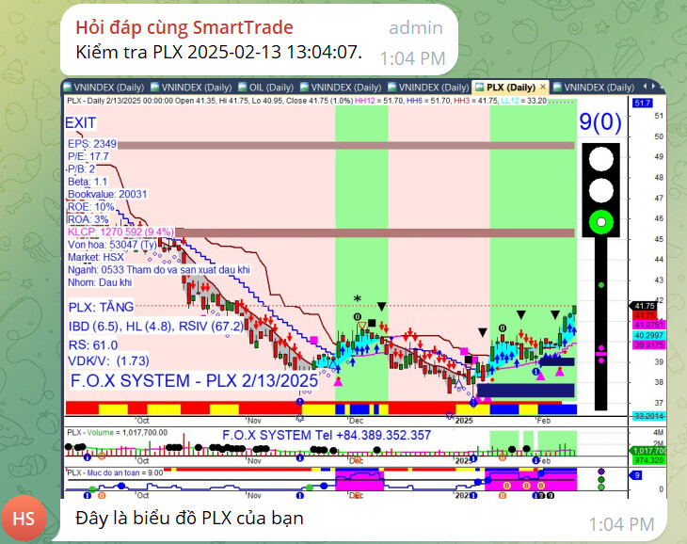The height and width of the screenshot is (544, 687).
Task: Click the admin badge in the message header
Action: point(416,28)
